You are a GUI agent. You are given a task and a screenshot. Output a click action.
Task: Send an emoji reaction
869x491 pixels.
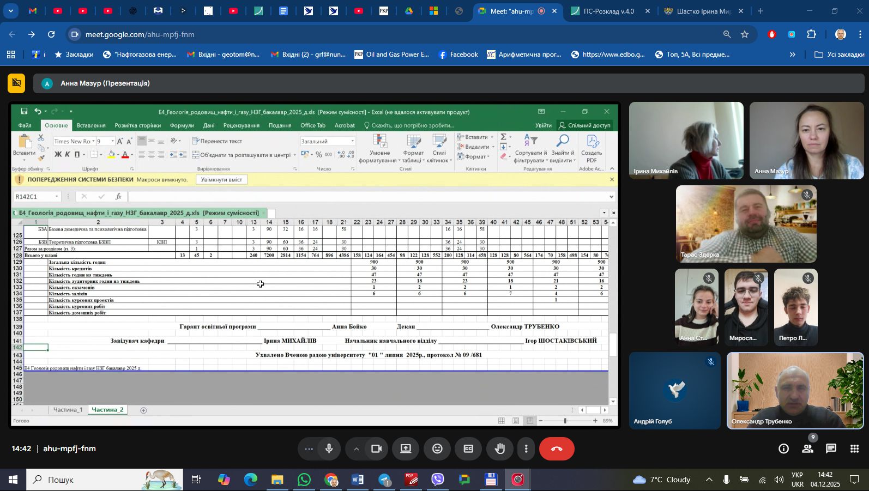click(437, 449)
